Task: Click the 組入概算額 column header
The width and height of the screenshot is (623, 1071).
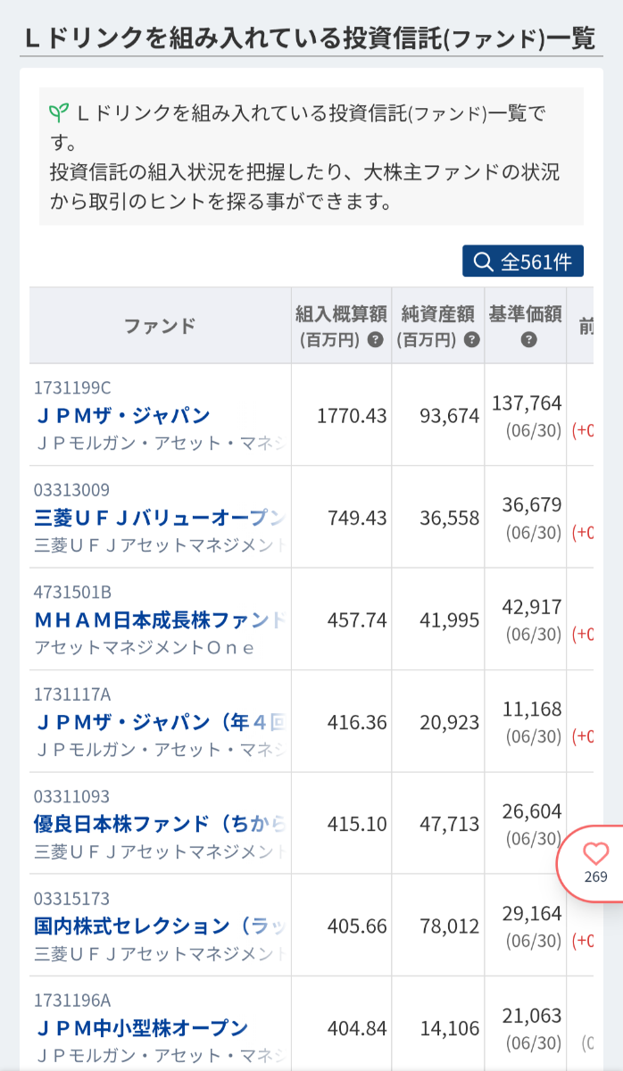Action: pyautogui.click(x=341, y=326)
